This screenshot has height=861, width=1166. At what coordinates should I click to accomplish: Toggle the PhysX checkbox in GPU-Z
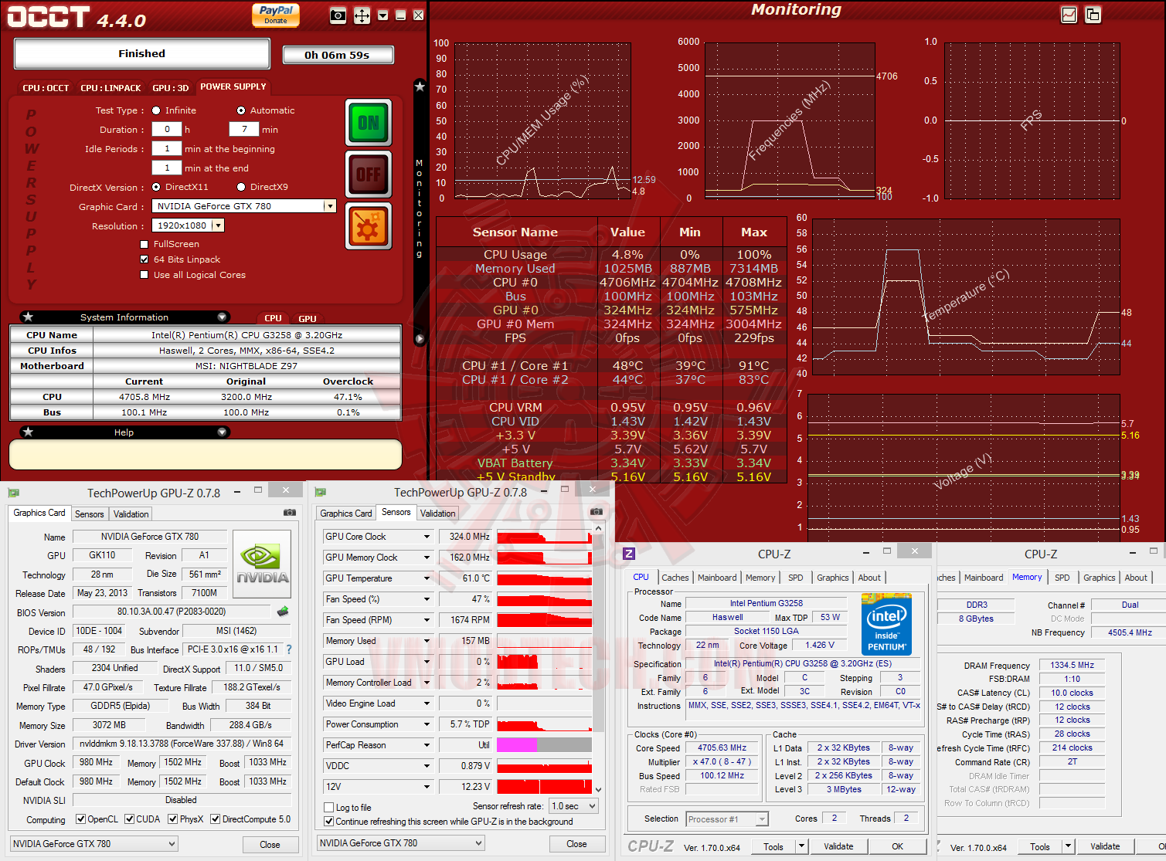pos(172,819)
